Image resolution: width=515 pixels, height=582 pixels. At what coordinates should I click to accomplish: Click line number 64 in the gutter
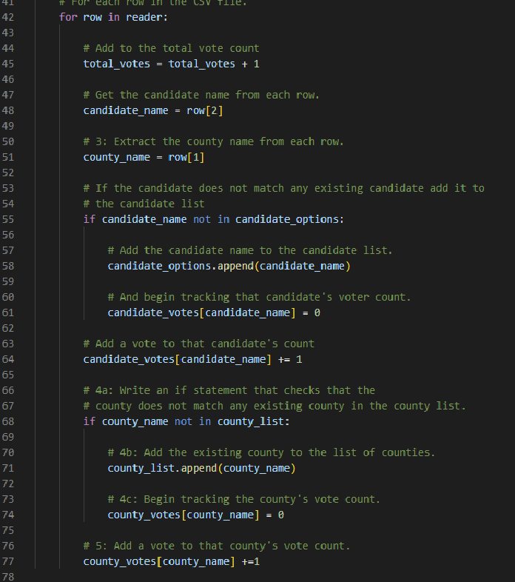click(8, 359)
